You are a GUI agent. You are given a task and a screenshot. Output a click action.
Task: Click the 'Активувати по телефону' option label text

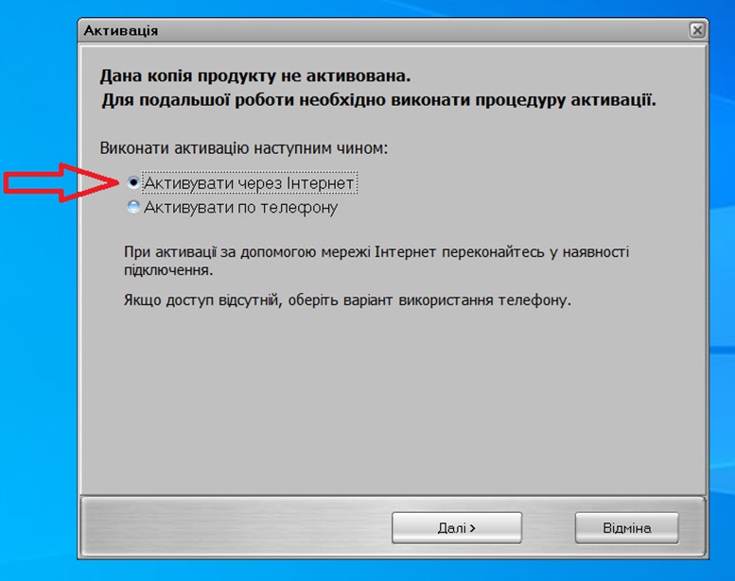point(240,207)
